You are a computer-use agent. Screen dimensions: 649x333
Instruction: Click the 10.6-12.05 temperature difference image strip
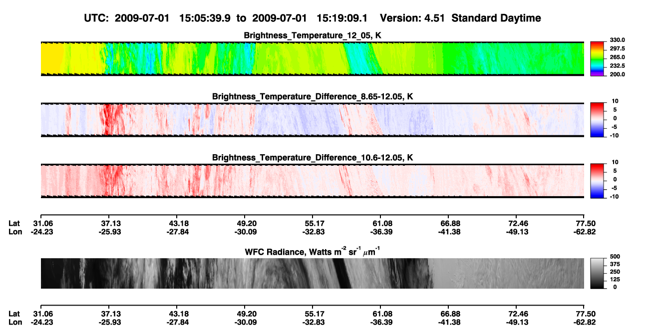click(x=312, y=180)
